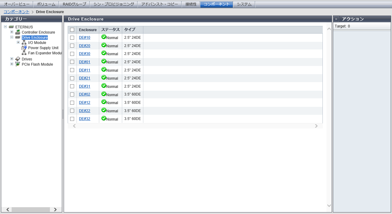Viewport: 392px width, 214px height.
Task: Click the コンポーネント breadcrumb link
Action: click(17, 12)
